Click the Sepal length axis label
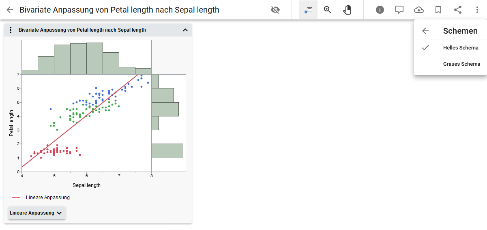Screen dimensions: 487x230 [x=86, y=185]
